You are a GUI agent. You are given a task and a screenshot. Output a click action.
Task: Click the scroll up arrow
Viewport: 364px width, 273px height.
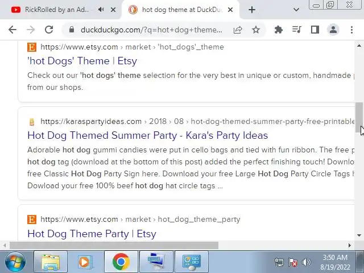[359, 45]
